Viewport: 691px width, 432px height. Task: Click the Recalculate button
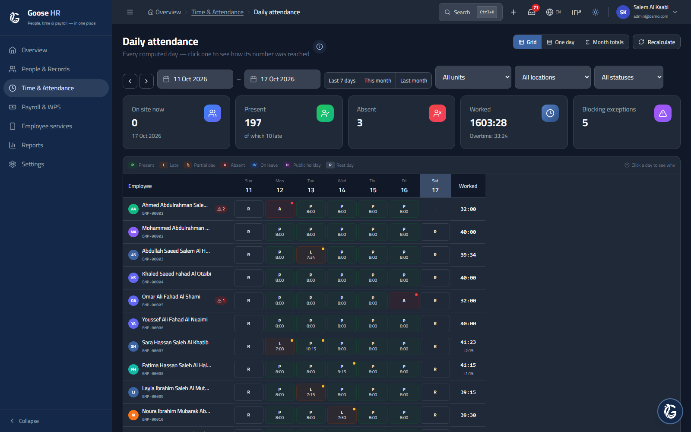pyautogui.click(x=656, y=42)
